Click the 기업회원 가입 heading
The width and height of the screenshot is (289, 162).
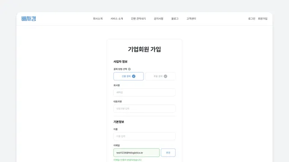[144, 49]
